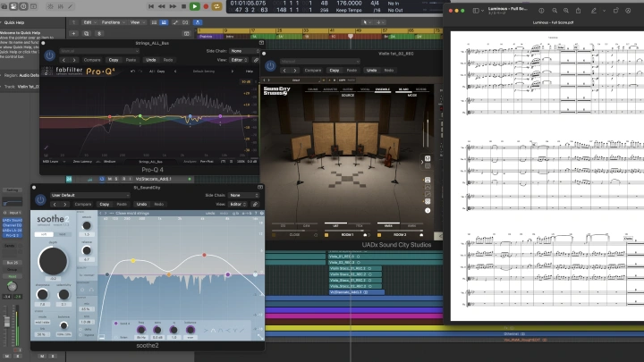The height and width of the screenshot is (362, 644).
Task: Click the duplicate track button
Action: click(x=86, y=33)
